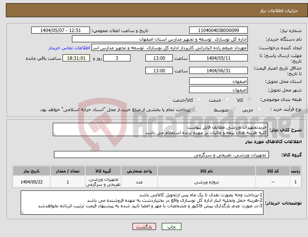Open the اطلاعات تماس خریدار link
This screenshot has height=237, width=308.
(x=69, y=48)
